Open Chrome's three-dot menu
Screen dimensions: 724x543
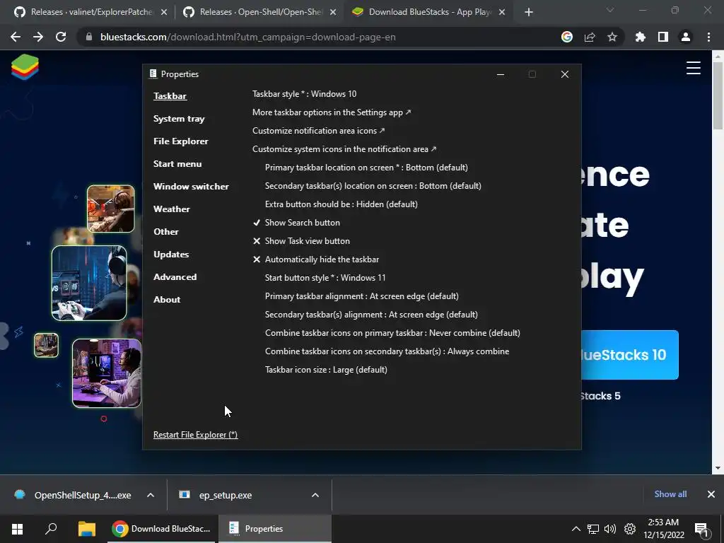click(708, 37)
